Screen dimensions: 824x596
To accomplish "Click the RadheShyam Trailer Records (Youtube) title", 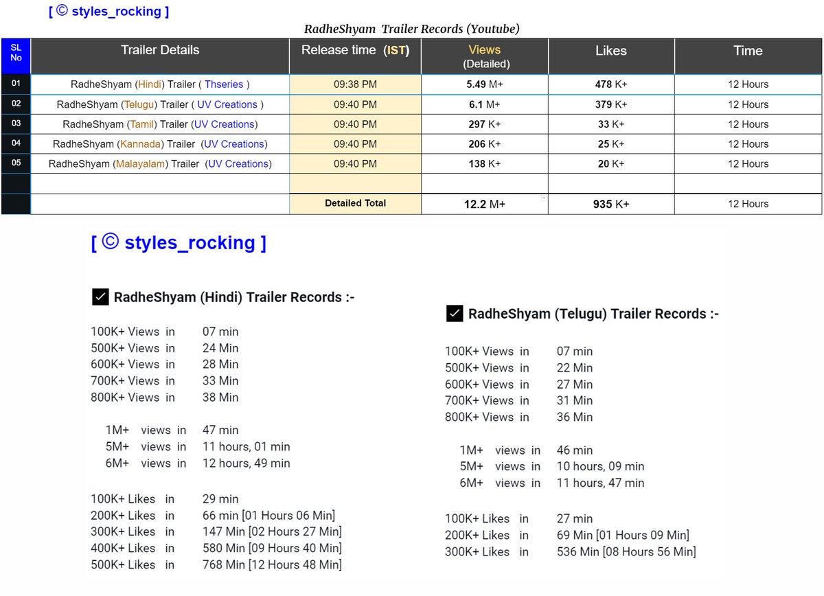I will point(412,29).
